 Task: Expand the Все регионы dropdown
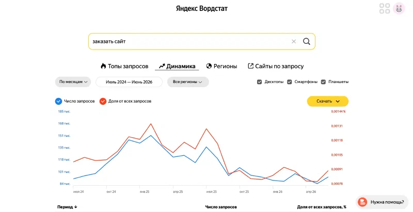pos(188,82)
